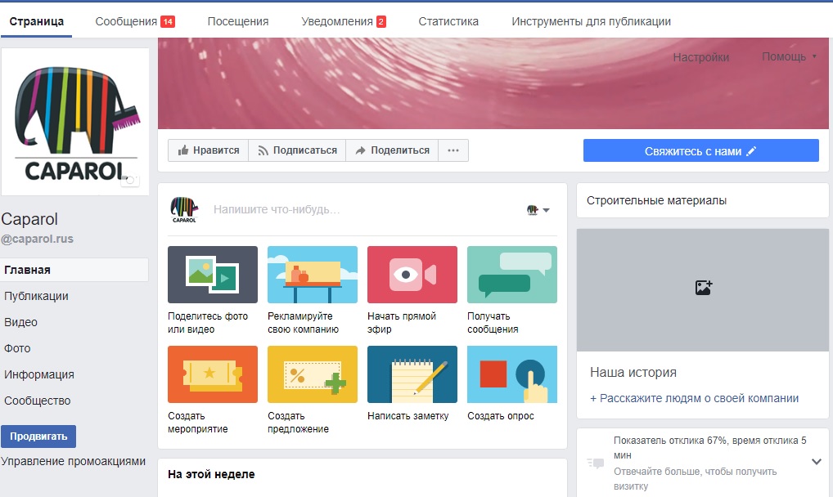Click the share photo or video icon
The image size is (833, 497).
coord(213,275)
